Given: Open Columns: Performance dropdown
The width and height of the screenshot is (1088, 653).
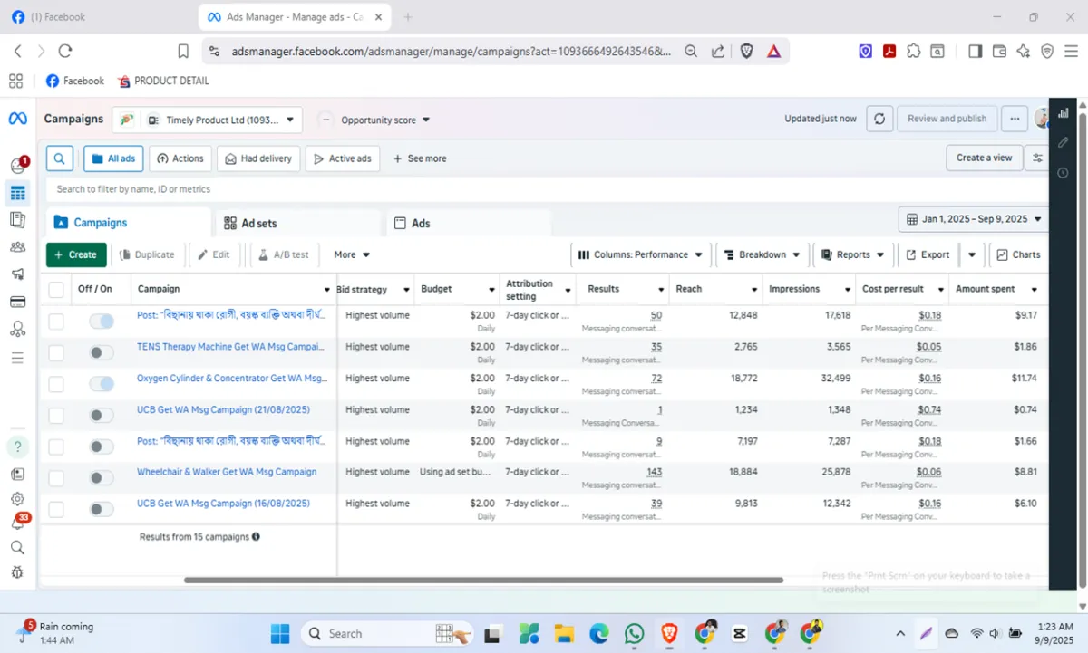Looking at the screenshot, I should (640, 254).
